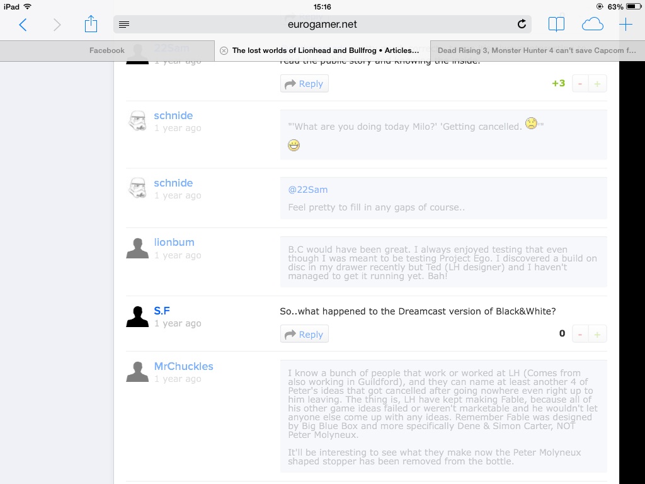Open the S.F username link

(162, 311)
